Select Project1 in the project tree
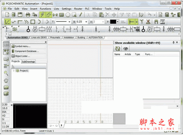The image size is (183, 135). coord(24,71)
